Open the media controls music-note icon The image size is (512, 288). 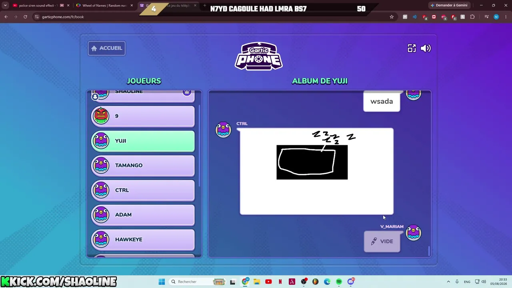click(x=486, y=17)
